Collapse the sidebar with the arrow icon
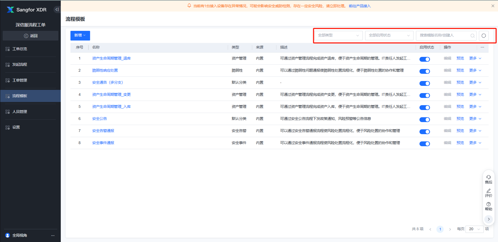 coord(57,9)
